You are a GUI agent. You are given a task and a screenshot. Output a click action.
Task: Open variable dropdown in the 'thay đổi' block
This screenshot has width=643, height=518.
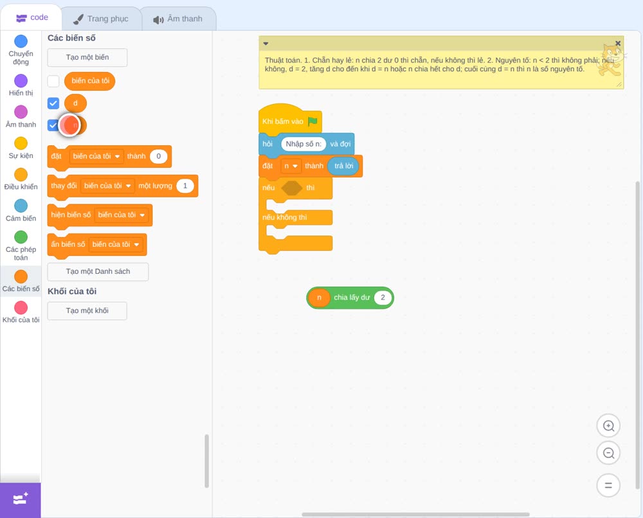click(x=107, y=186)
